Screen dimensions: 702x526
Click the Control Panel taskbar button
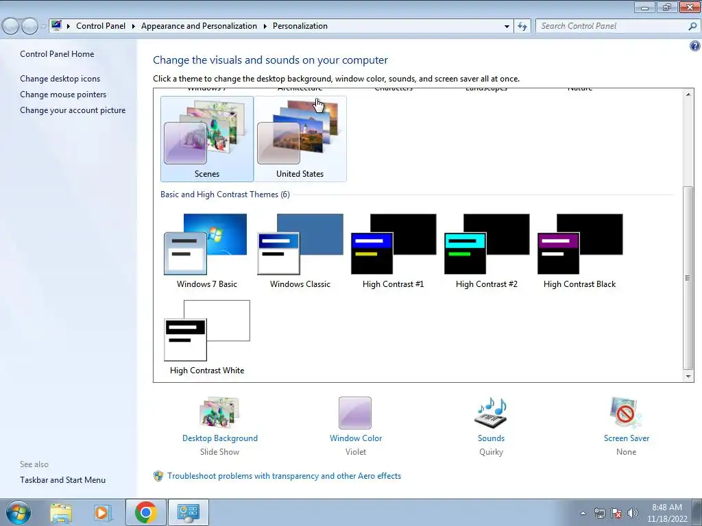(x=188, y=512)
